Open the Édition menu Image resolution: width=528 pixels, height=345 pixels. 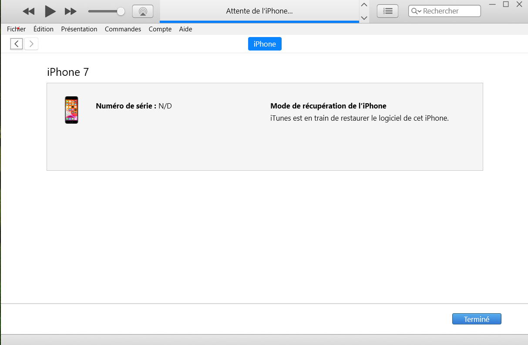[44, 29]
